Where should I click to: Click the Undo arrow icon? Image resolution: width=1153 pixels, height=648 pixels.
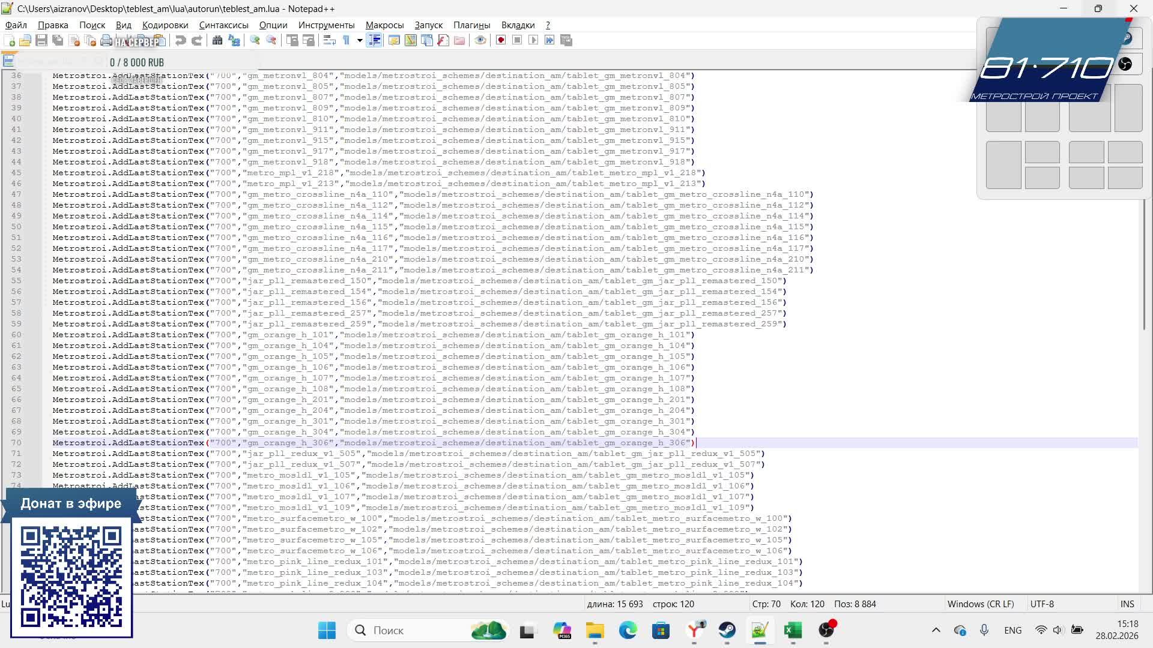[180, 40]
